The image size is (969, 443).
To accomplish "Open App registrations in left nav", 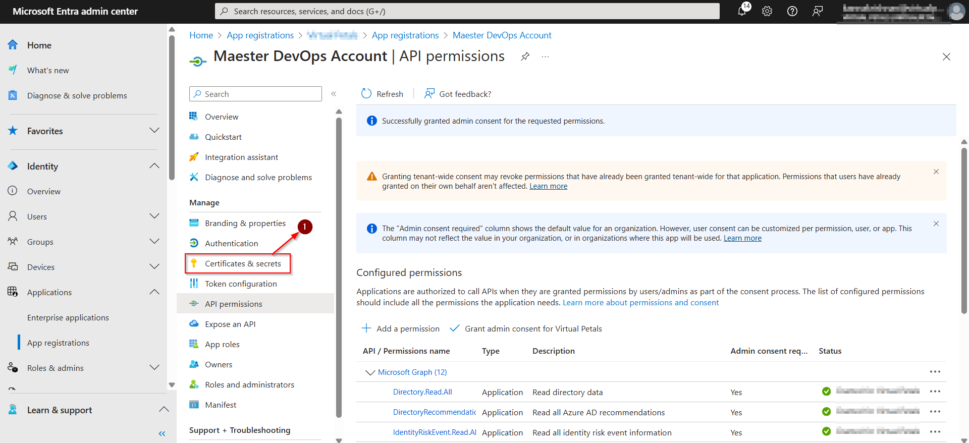I will pos(58,343).
